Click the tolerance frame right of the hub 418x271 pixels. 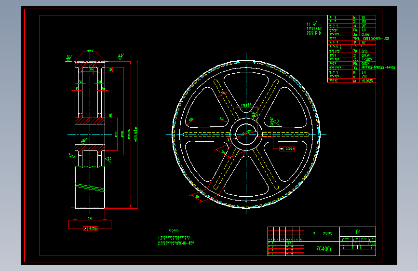pyautogui.click(x=287, y=149)
